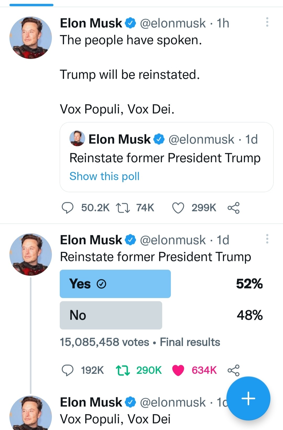Like the top tweet with 299K likes
The image size is (283, 430).
[178, 208]
